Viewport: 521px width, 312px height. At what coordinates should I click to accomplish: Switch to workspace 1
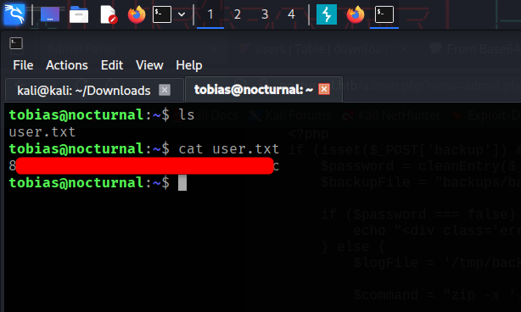click(x=210, y=14)
